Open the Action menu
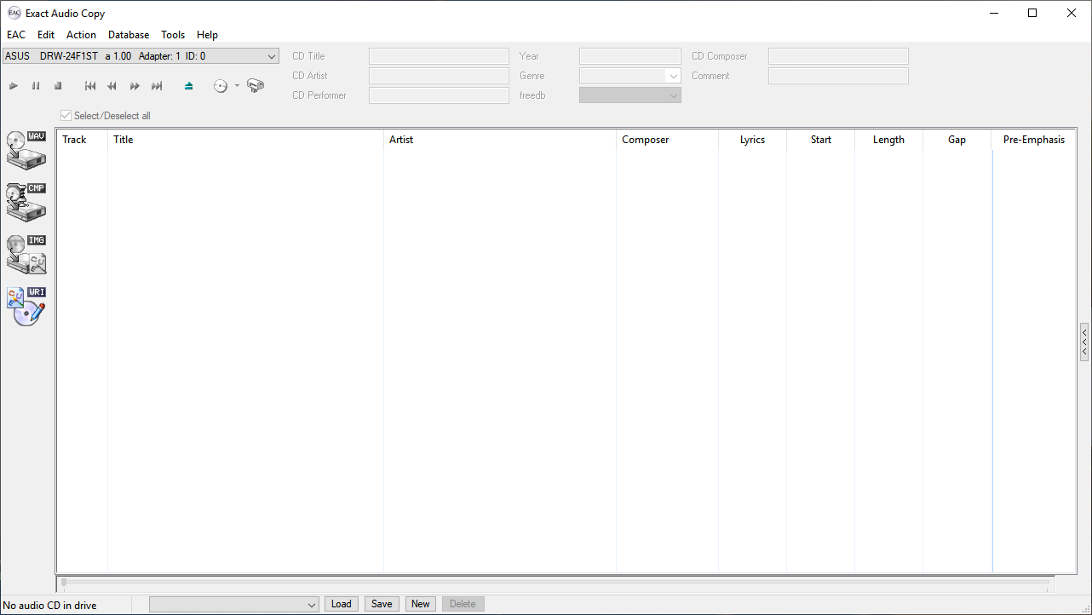The width and height of the screenshot is (1092, 615). [x=81, y=35]
